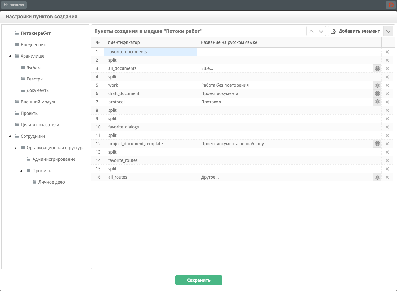
Task: Delete work row with X
Action: pos(387,85)
